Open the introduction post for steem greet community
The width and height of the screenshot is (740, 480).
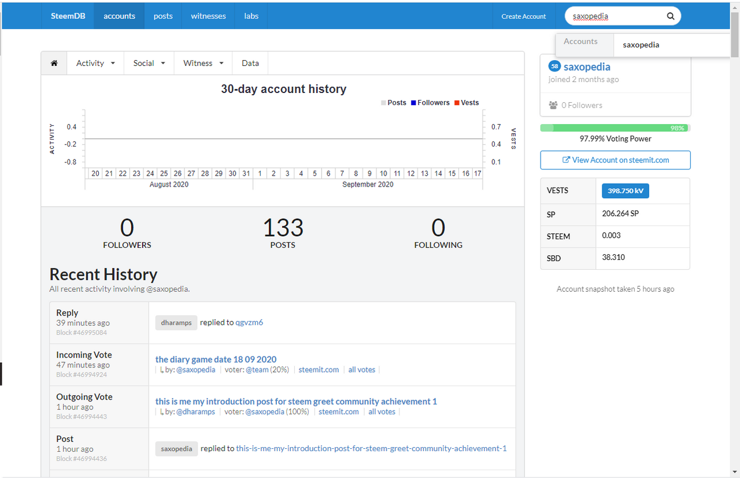click(x=296, y=401)
